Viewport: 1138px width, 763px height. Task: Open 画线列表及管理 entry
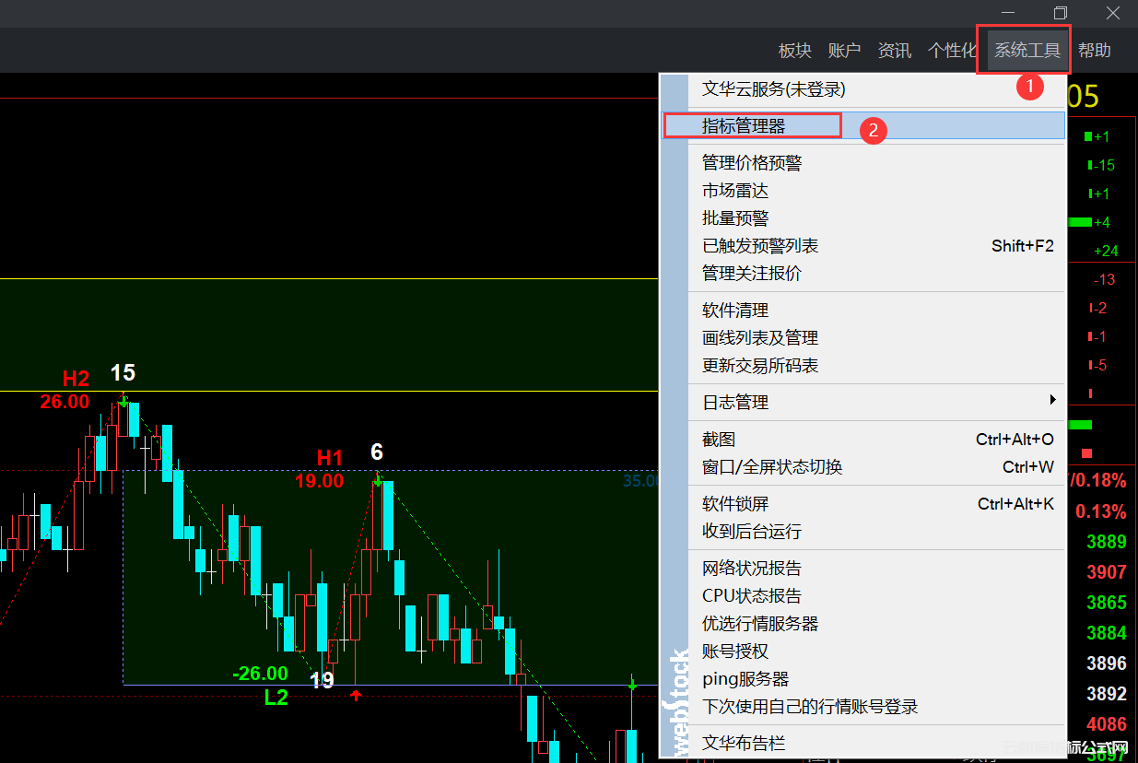[x=877, y=338]
